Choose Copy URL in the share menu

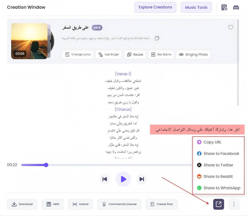point(212,142)
